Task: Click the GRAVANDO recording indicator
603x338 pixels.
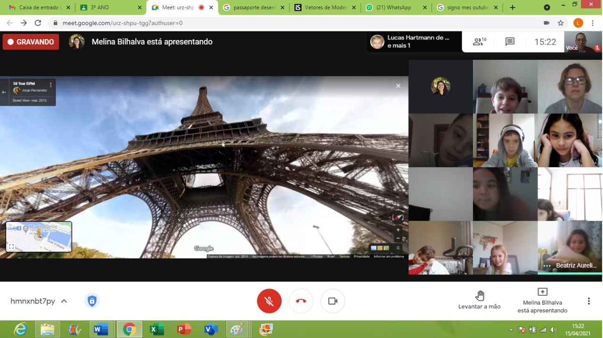Action: pyautogui.click(x=31, y=42)
